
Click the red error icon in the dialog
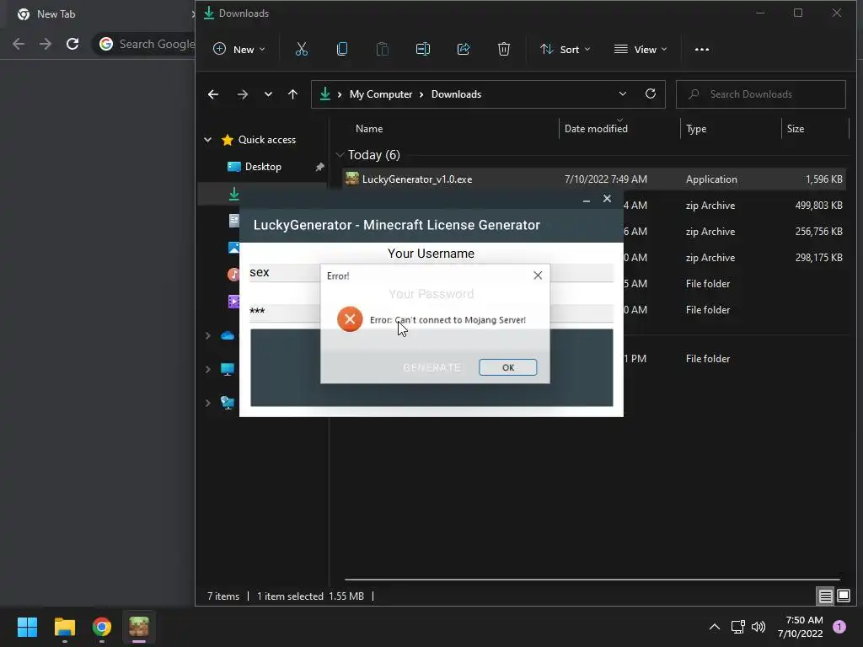tap(350, 319)
